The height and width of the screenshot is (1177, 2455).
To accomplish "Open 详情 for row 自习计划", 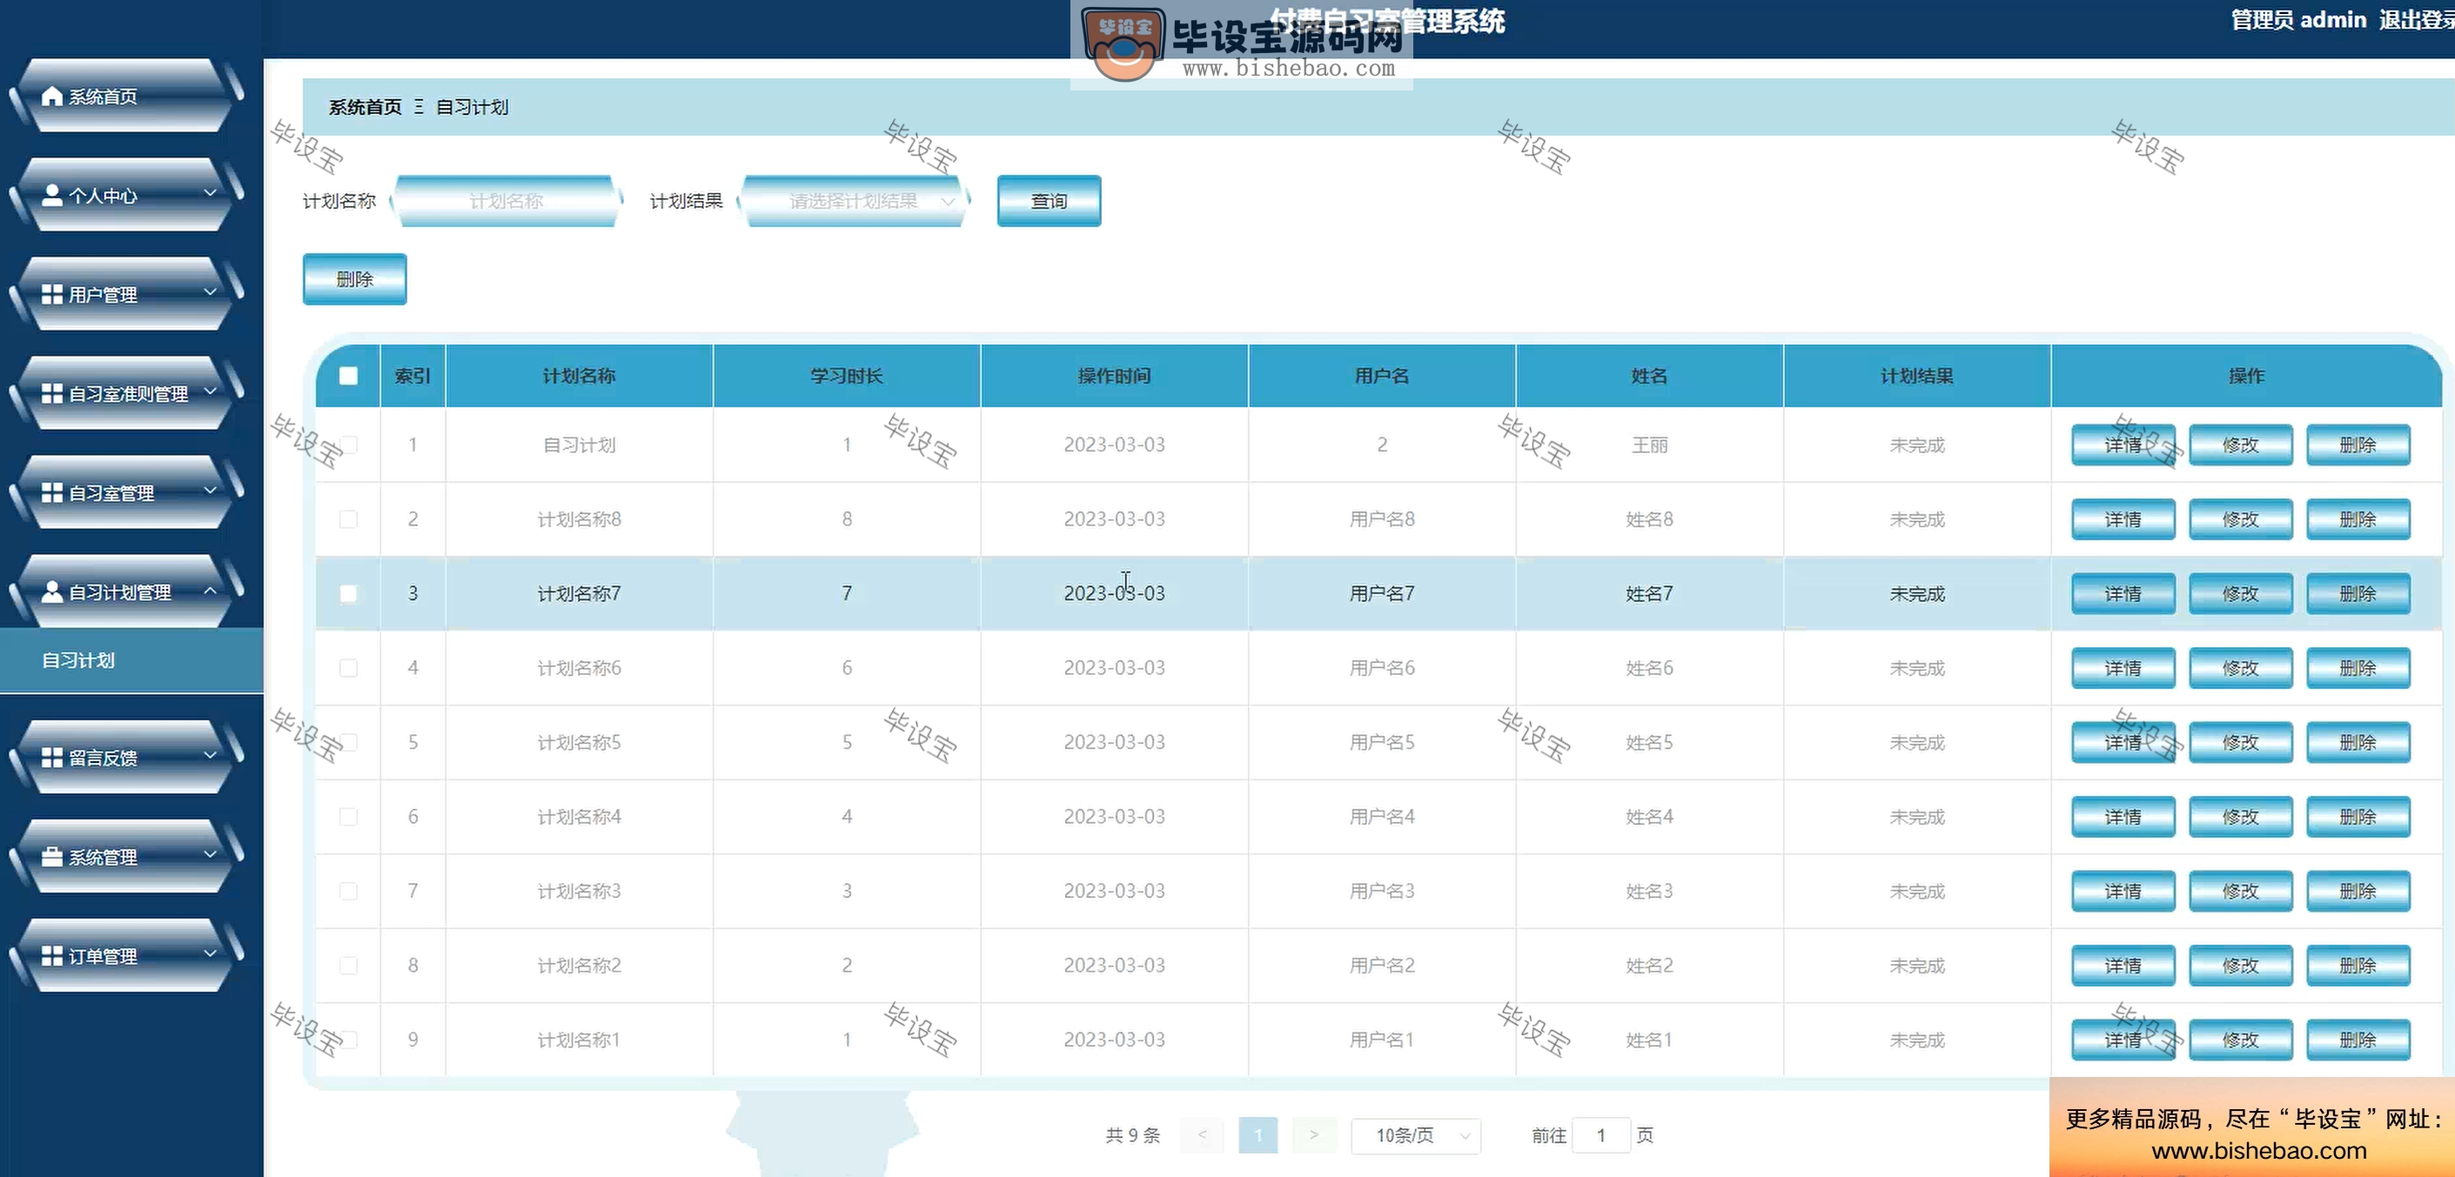I will coord(2123,445).
